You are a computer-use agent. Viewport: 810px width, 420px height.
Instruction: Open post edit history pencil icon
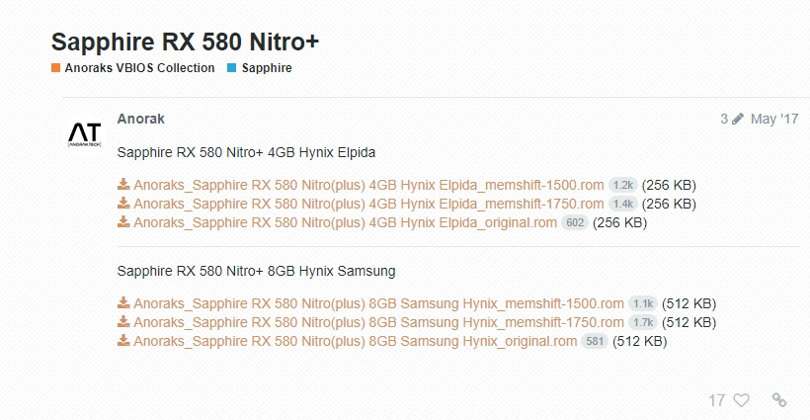pyautogui.click(x=737, y=119)
